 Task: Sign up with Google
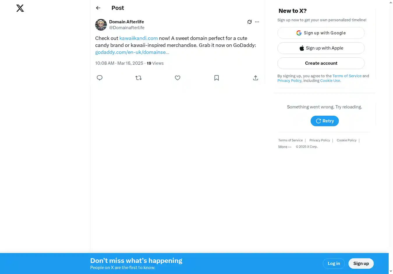(x=321, y=33)
